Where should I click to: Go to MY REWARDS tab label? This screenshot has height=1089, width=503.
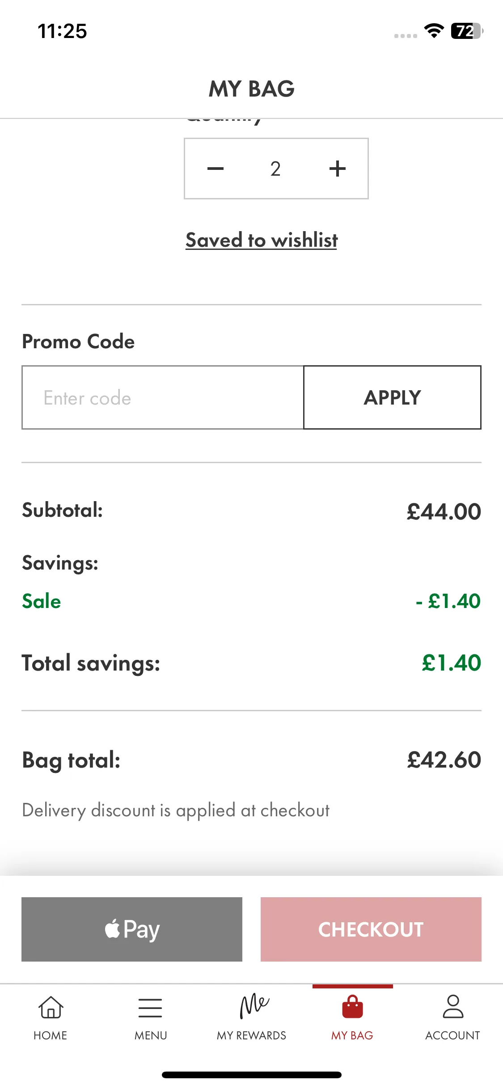251,1035
